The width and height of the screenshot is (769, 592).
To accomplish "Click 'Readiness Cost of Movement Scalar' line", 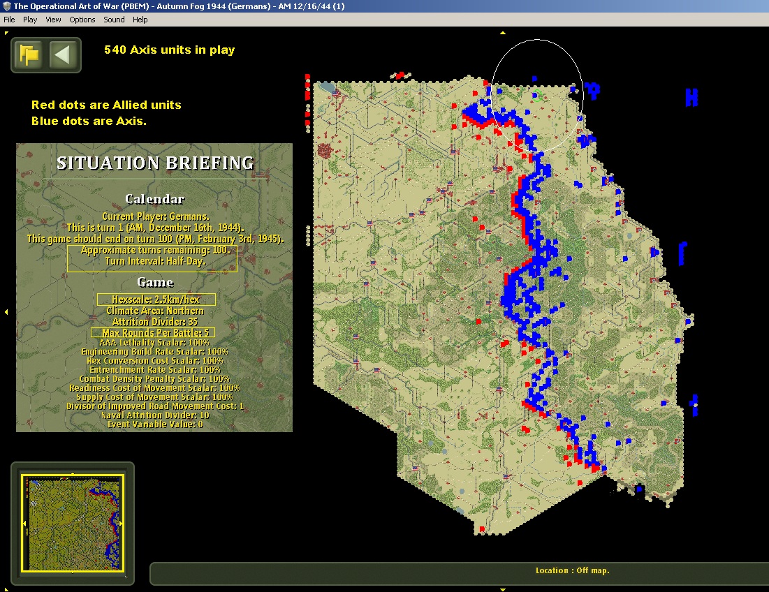I will 154,388.
